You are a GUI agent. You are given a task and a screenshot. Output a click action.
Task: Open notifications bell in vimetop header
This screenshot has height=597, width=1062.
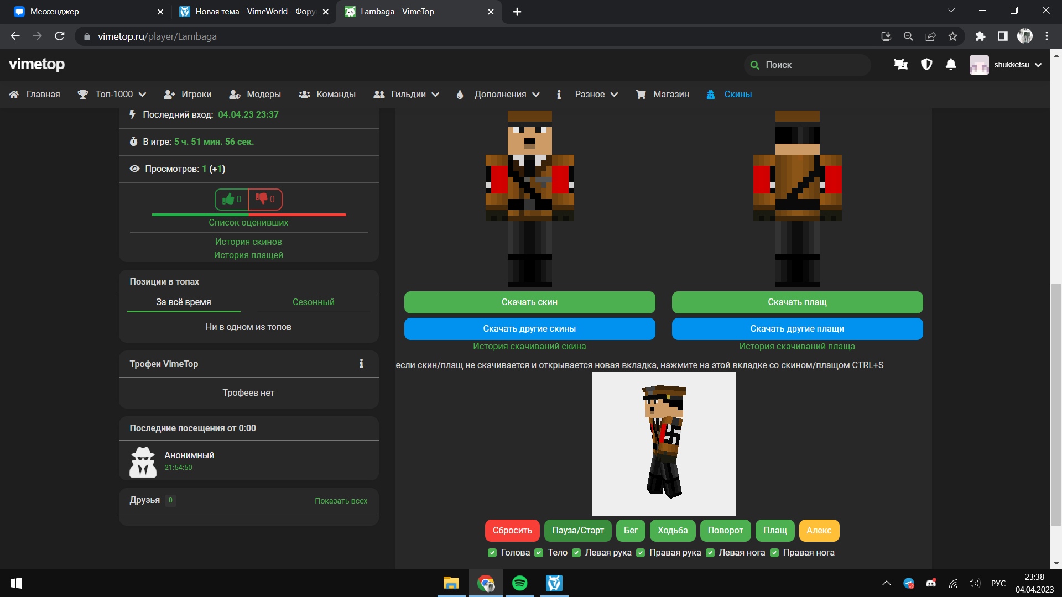tap(951, 65)
